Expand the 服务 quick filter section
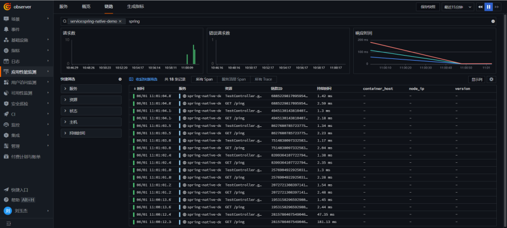This screenshot has width=507, height=228. [91, 89]
